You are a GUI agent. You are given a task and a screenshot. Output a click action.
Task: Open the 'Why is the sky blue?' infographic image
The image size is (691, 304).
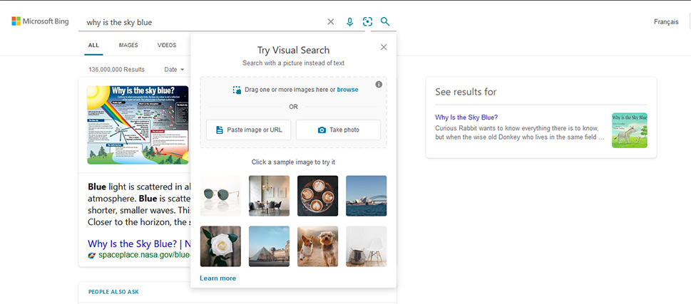[138, 125]
